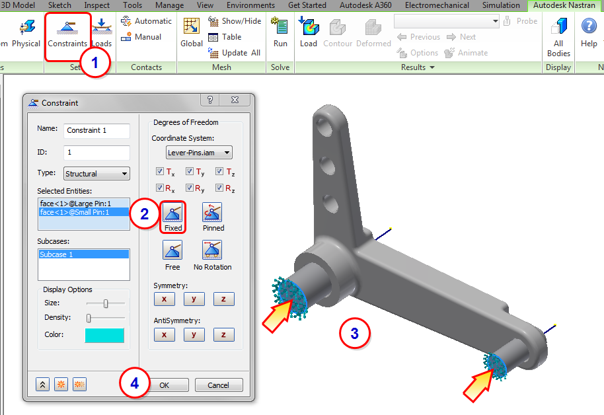Click Symmetry z button
The height and width of the screenshot is (415, 604).
pos(223,299)
